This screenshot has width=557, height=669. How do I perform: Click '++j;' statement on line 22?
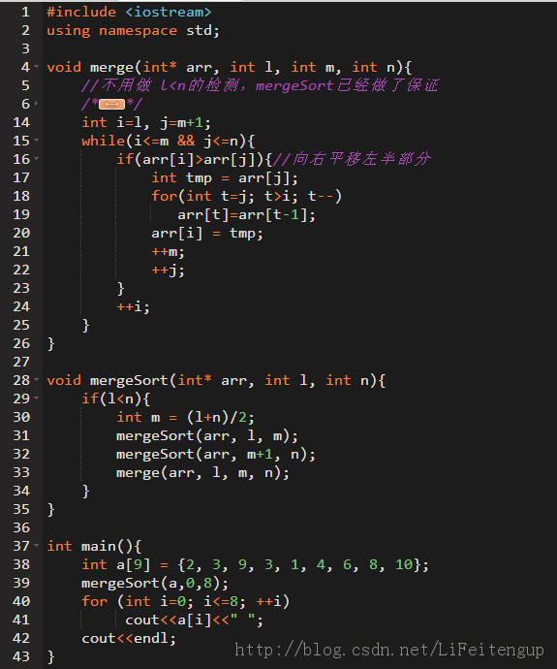click(168, 271)
